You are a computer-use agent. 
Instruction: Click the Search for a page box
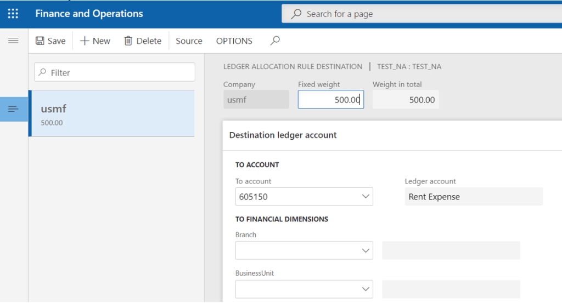pos(421,14)
